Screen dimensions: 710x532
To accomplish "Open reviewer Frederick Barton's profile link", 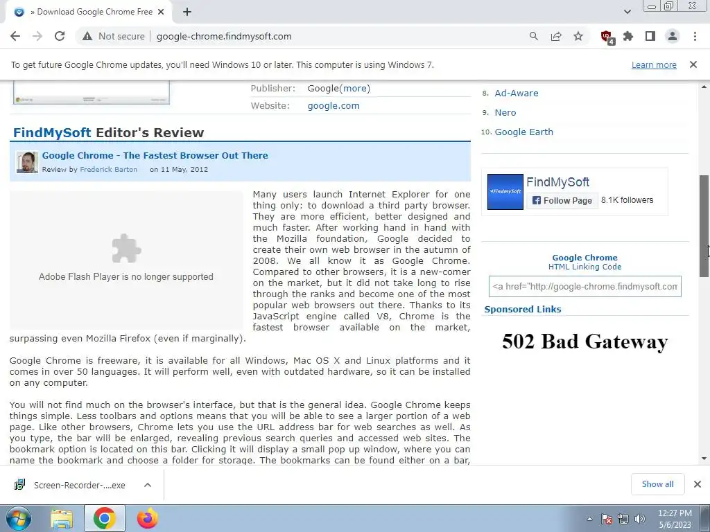I will [x=109, y=170].
